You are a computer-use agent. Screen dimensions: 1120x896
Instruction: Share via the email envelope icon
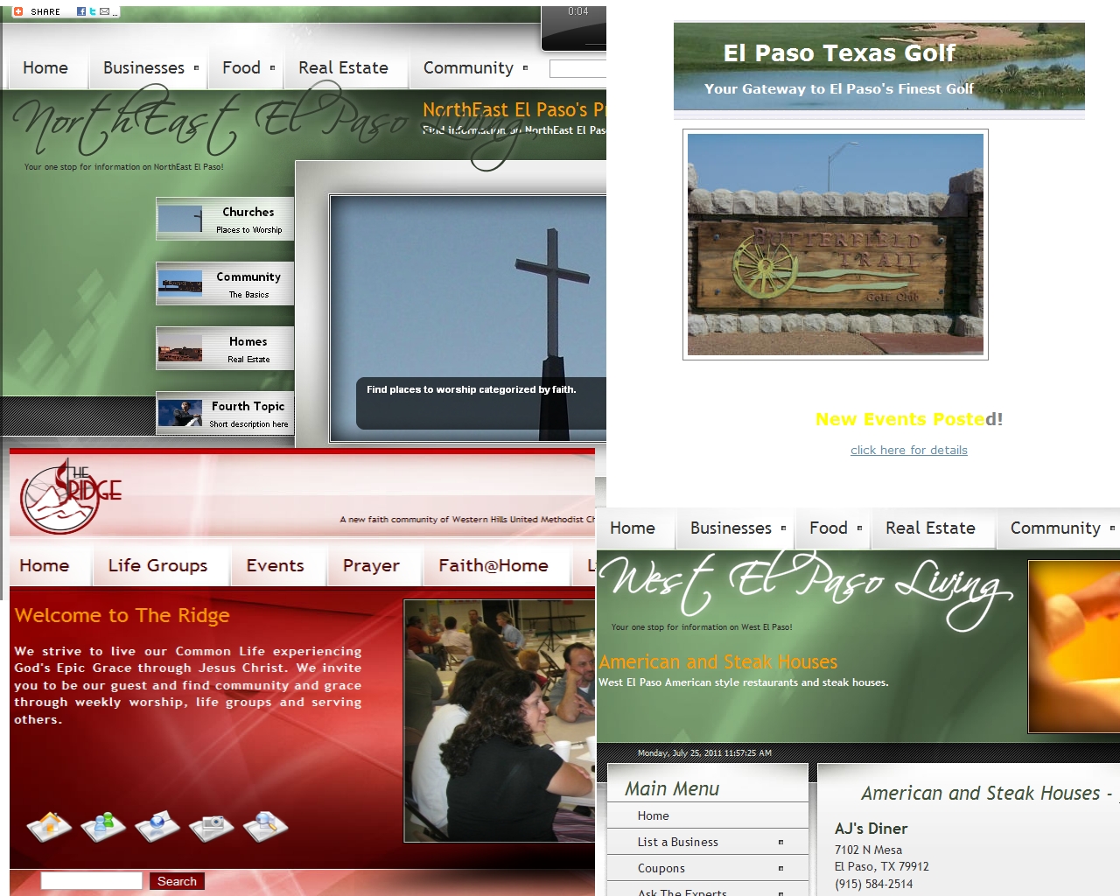104,11
